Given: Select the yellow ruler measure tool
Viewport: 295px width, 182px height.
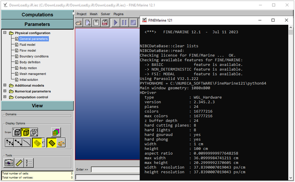Looking at the screenshot, I should coord(19,162).
